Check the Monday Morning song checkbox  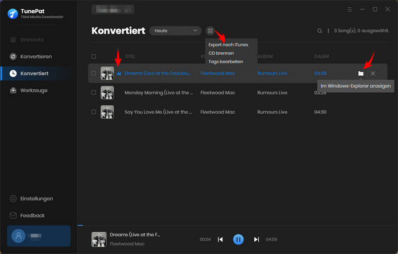94,93
